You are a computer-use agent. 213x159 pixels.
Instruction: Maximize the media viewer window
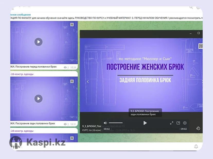[199, 33]
